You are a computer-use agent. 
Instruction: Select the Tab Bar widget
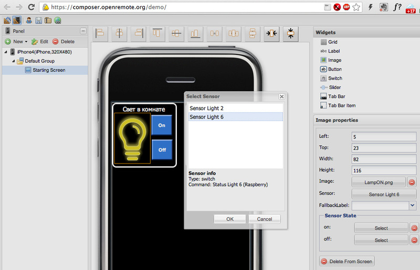[333, 96]
